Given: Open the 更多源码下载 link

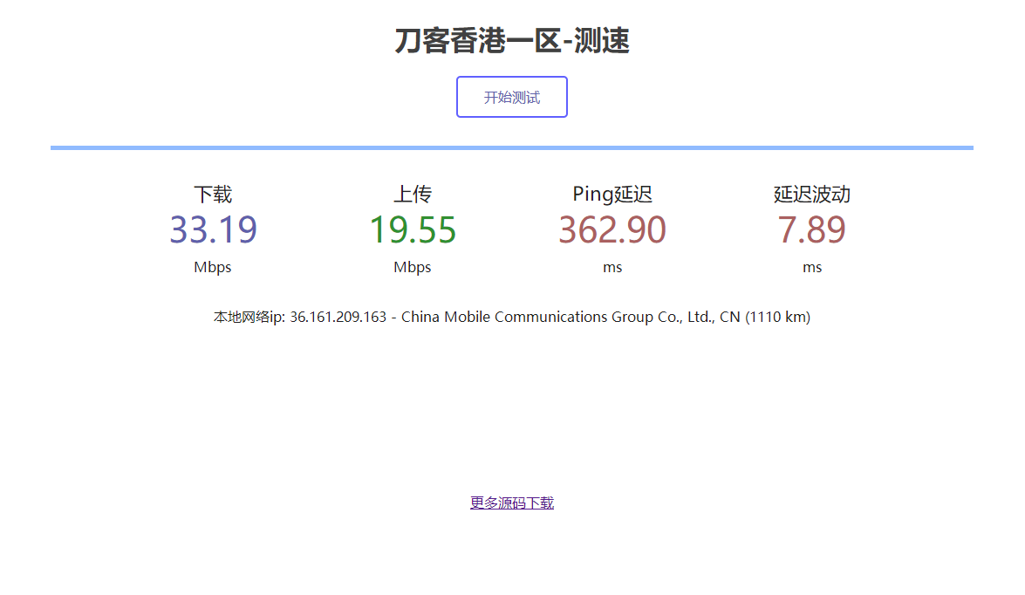Looking at the screenshot, I should (511, 502).
